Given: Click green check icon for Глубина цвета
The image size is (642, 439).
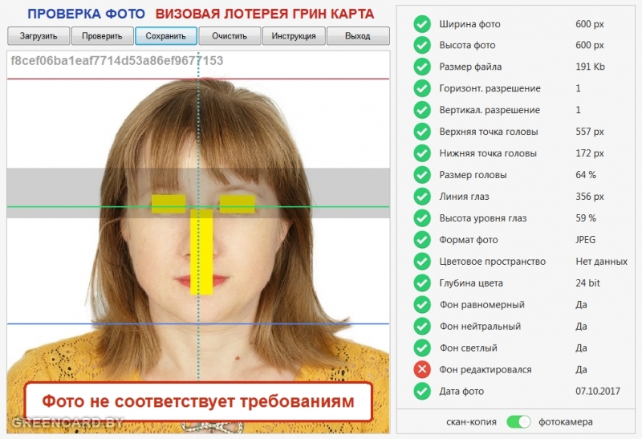Looking at the screenshot, I should click(422, 283).
